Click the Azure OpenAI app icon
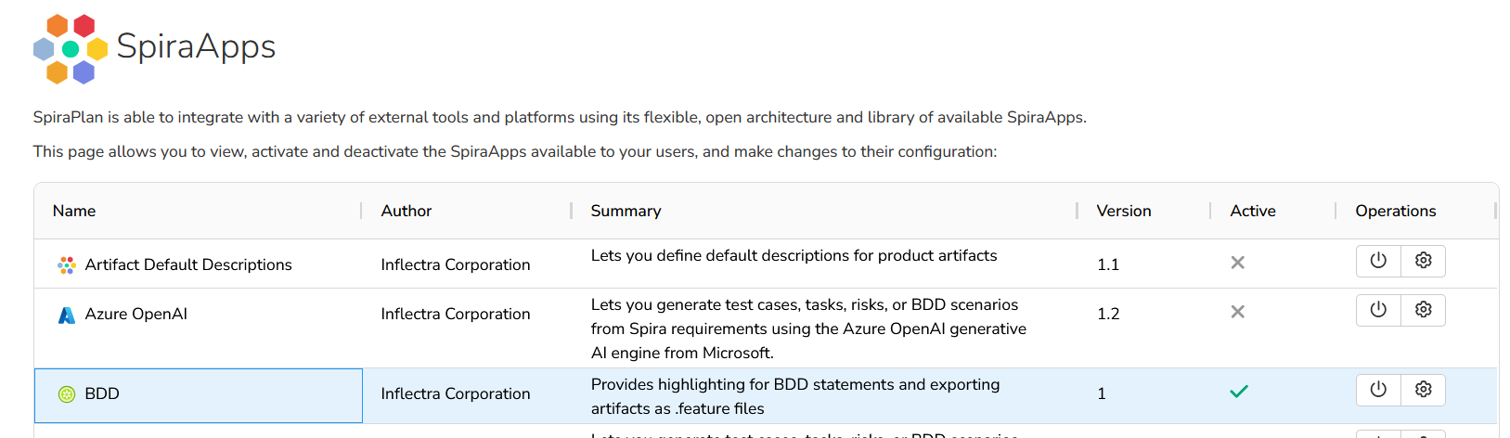The height and width of the screenshot is (438, 1510). [x=67, y=315]
